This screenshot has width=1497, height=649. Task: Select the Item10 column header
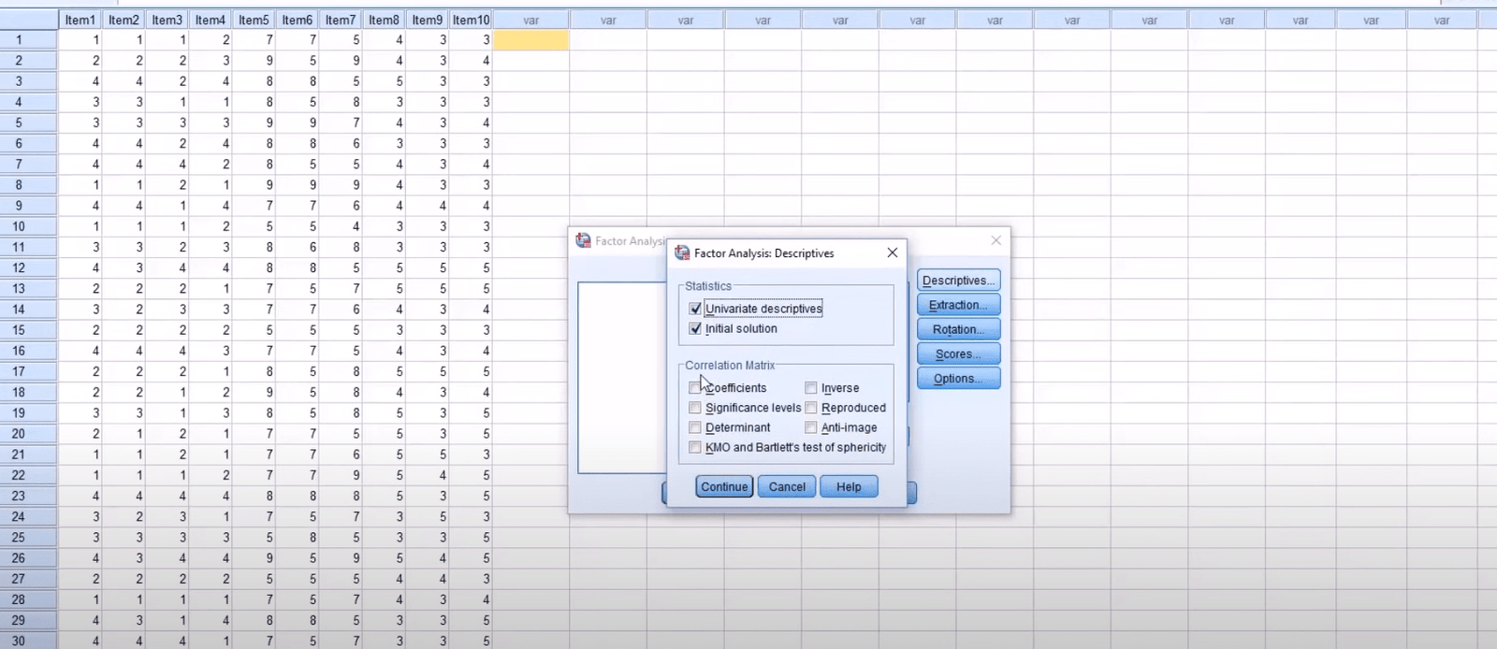[x=471, y=20]
